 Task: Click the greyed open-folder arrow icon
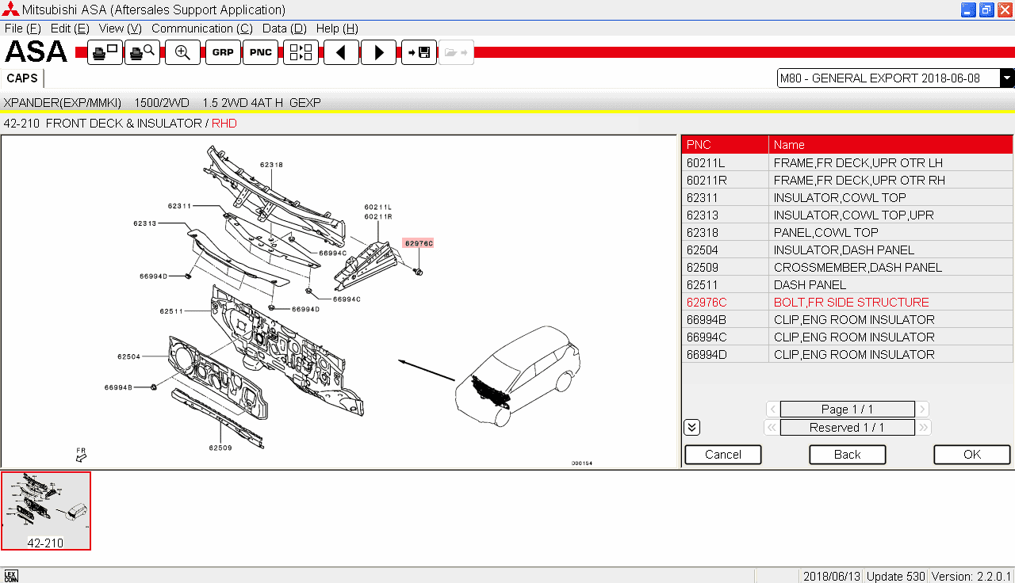[456, 52]
